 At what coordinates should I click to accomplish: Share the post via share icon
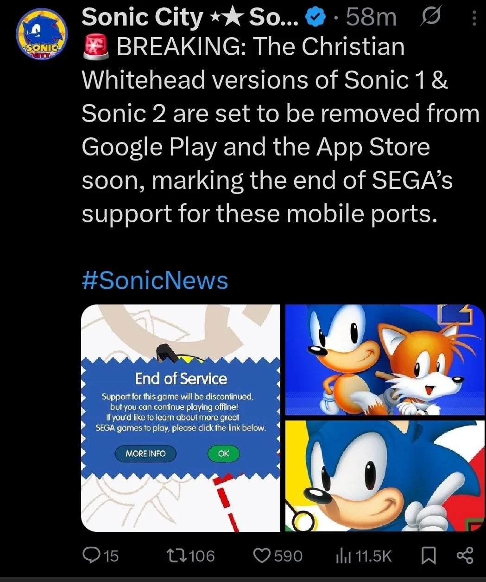[465, 556]
